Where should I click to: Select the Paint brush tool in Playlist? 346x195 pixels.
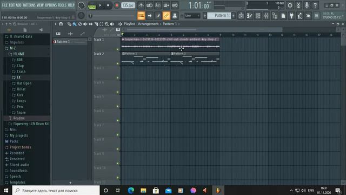tap(75, 24)
